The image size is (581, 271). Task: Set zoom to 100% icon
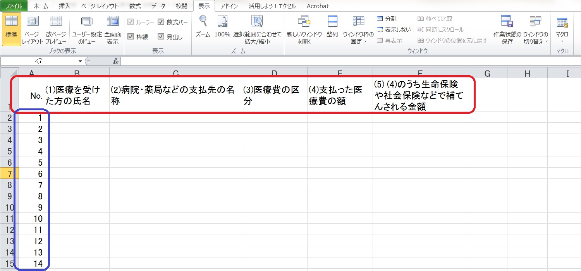coord(222,21)
